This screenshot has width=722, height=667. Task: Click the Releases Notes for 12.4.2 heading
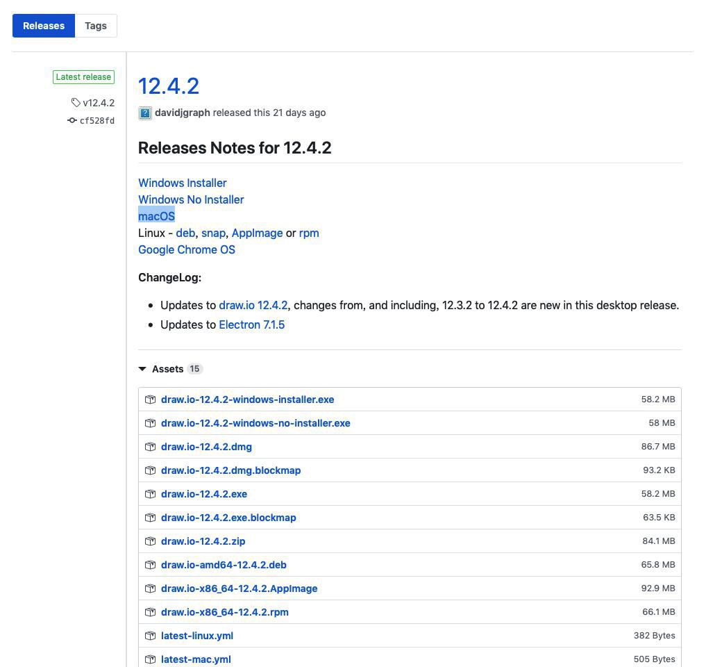pos(235,148)
